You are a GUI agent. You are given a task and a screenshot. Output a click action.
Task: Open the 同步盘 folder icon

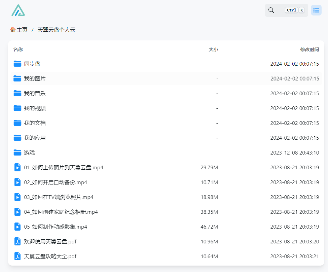[x=17, y=64]
